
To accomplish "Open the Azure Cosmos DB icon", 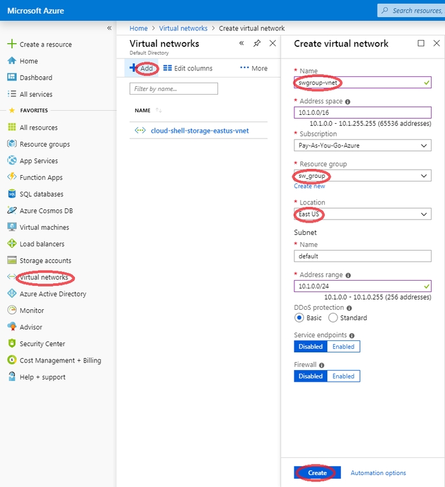I will point(12,211).
